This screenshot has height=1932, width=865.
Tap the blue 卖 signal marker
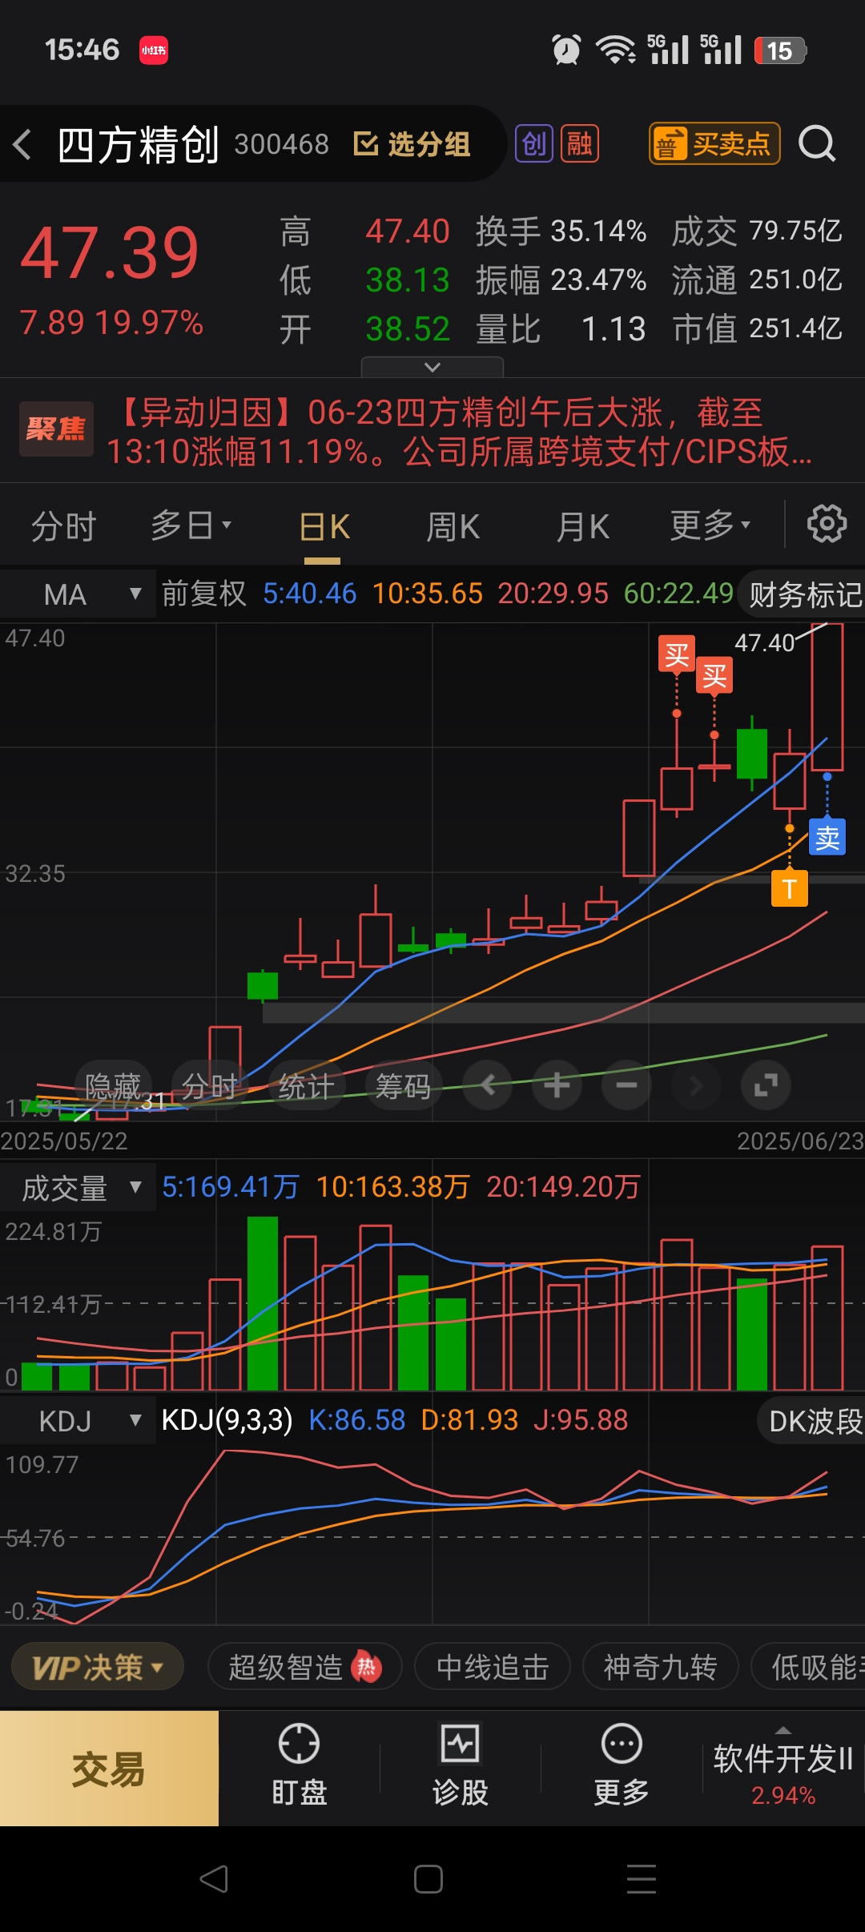tap(827, 837)
